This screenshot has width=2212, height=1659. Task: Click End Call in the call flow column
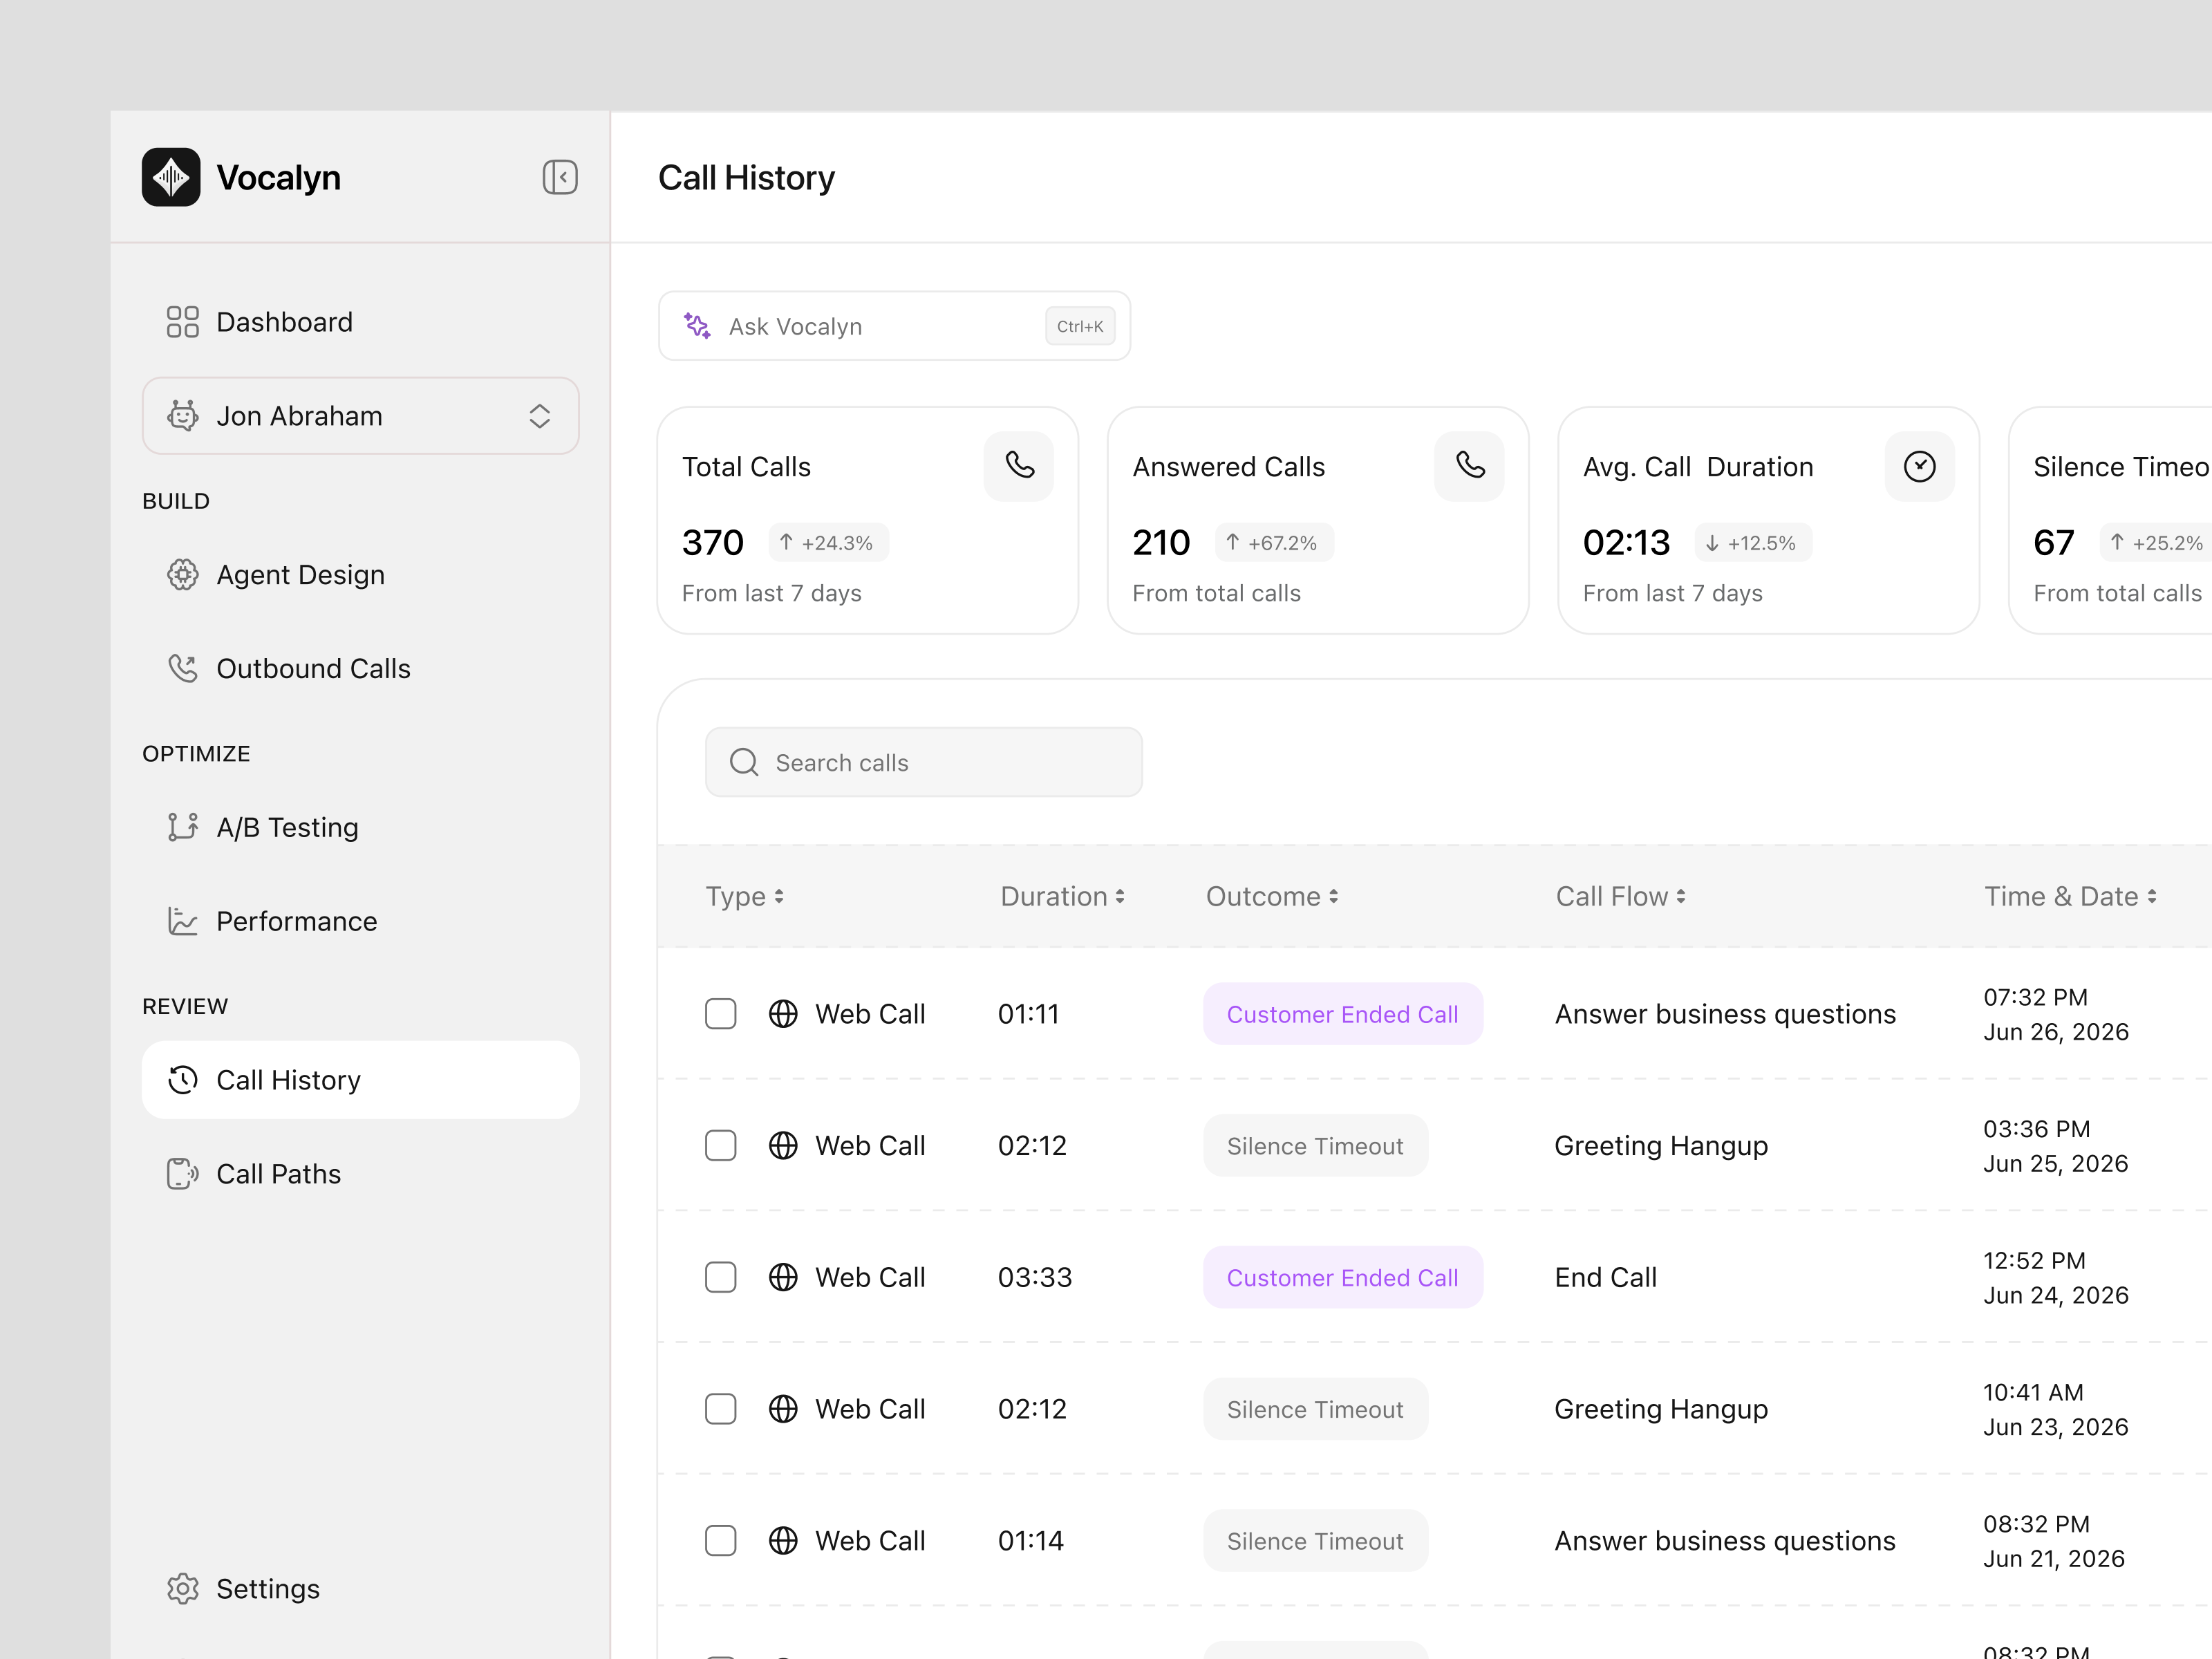click(x=1606, y=1278)
